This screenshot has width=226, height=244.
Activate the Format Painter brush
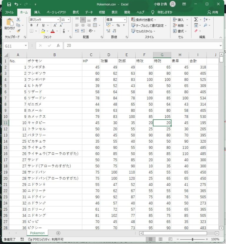tap(18, 31)
